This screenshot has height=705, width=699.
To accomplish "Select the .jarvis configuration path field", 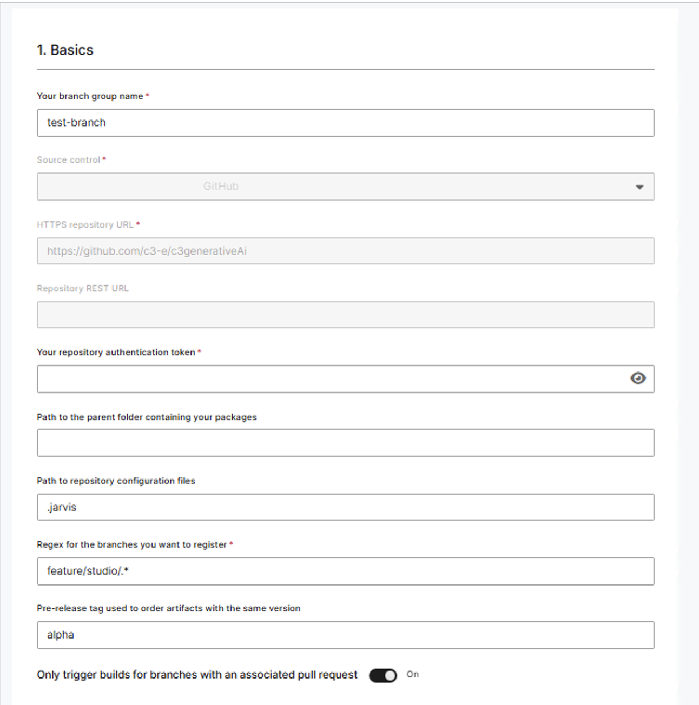I will click(x=345, y=507).
